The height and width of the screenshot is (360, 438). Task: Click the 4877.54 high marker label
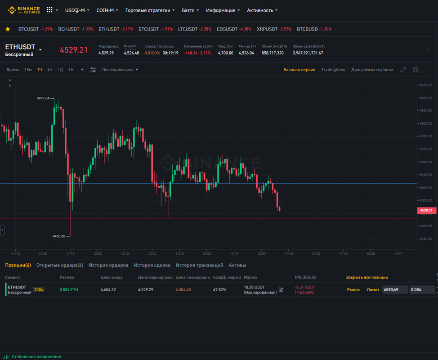[x=43, y=98]
